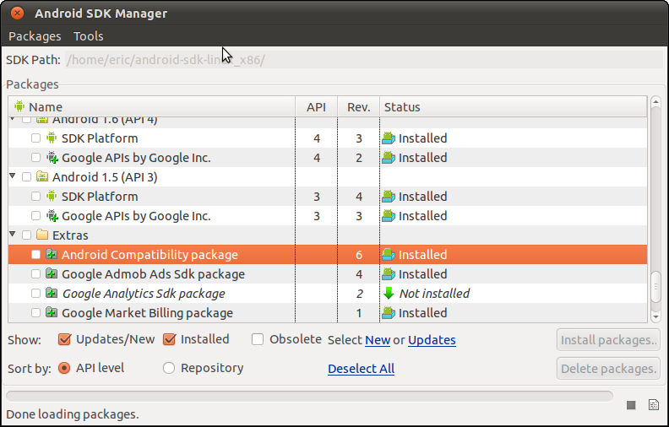Check Google Analytics Sdk package checkbox
This screenshot has width=669, height=427.
[35, 293]
